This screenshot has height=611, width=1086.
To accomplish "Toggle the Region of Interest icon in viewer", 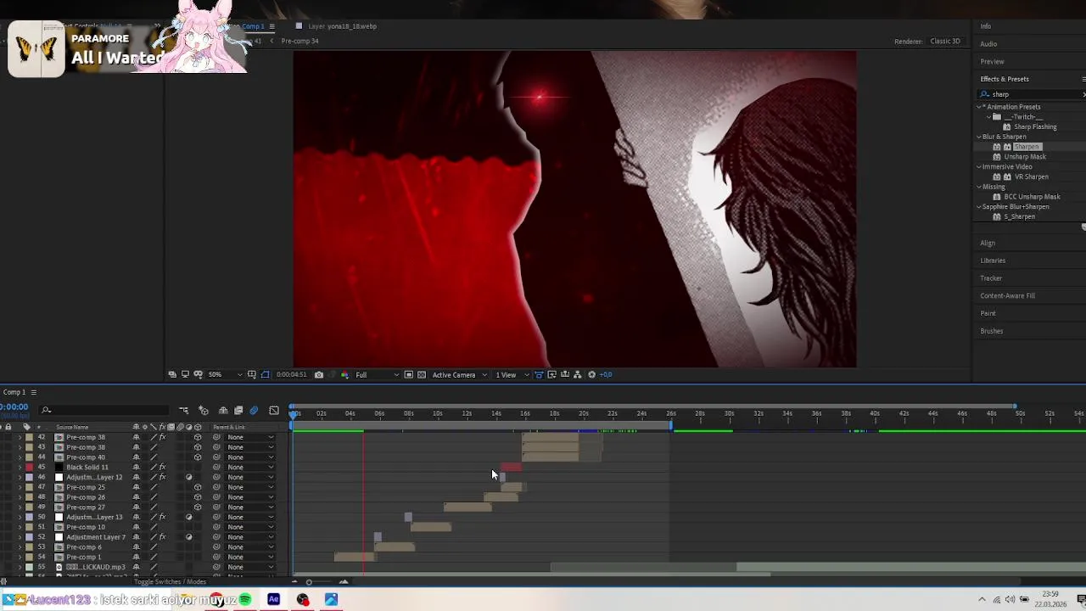I will click(408, 374).
